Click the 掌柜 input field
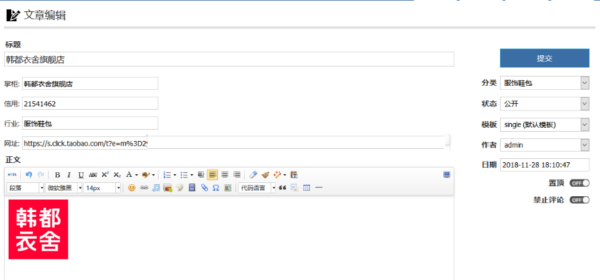This screenshot has width=600, height=280. click(x=90, y=84)
